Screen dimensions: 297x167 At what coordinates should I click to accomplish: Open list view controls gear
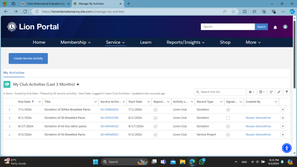251,92
